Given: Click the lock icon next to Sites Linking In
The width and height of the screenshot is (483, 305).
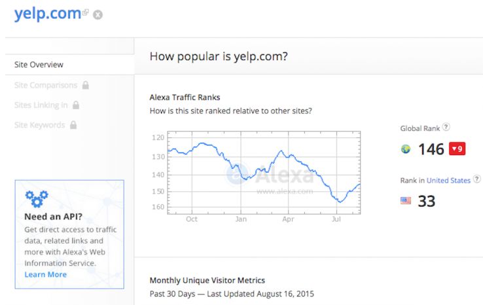Looking at the screenshot, I should click(x=76, y=105).
